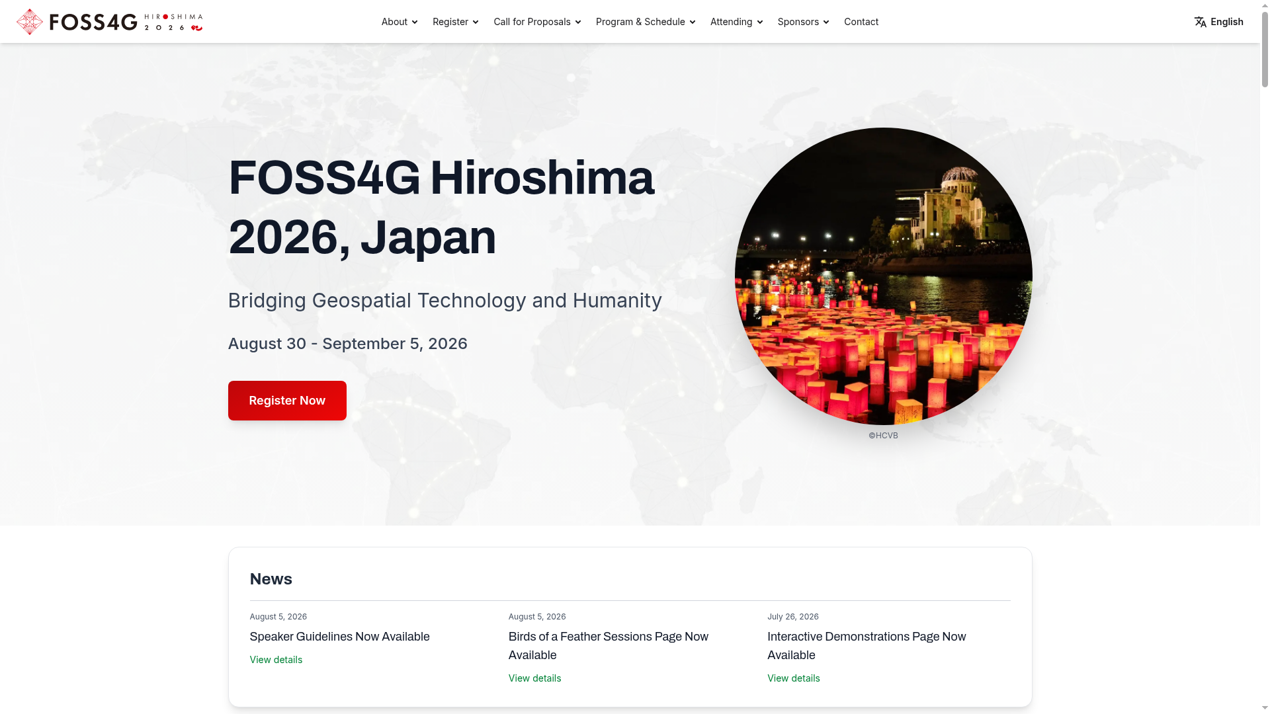This screenshot has width=1270, height=714.
Task: Click the translate language icon
Action: [x=1201, y=22]
